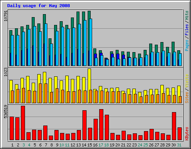191x149 pixels.
Task: Click day label 31 on the date axis
Action: click(179, 145)
